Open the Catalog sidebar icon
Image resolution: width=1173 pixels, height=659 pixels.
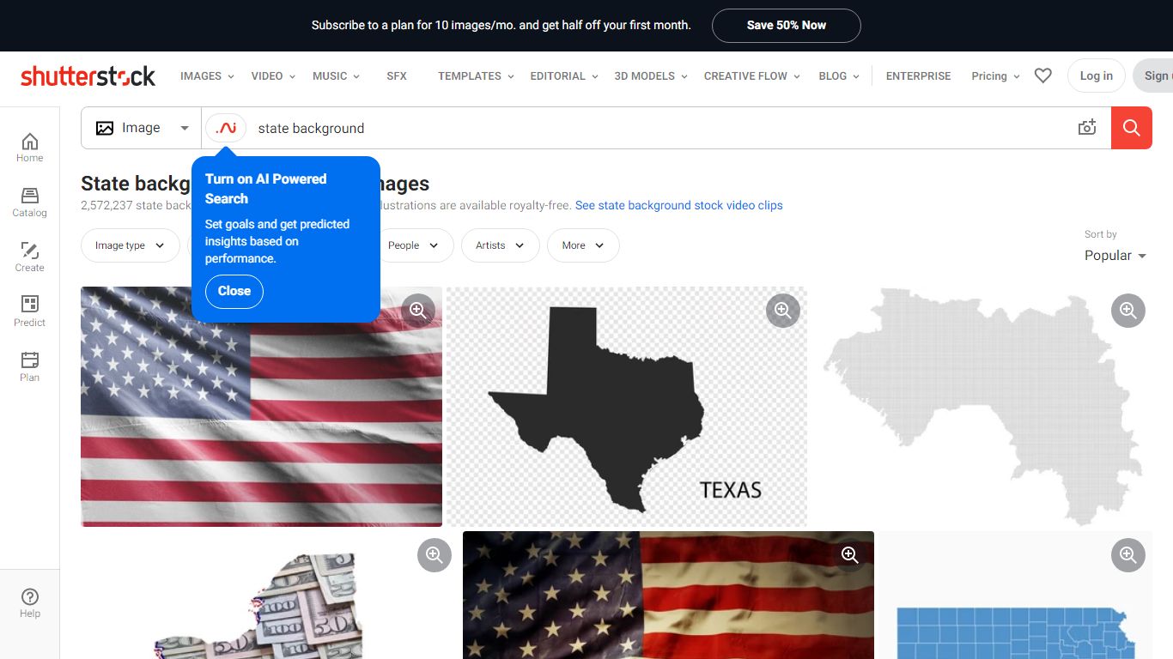pyautogui.click(x=29, y=203)
